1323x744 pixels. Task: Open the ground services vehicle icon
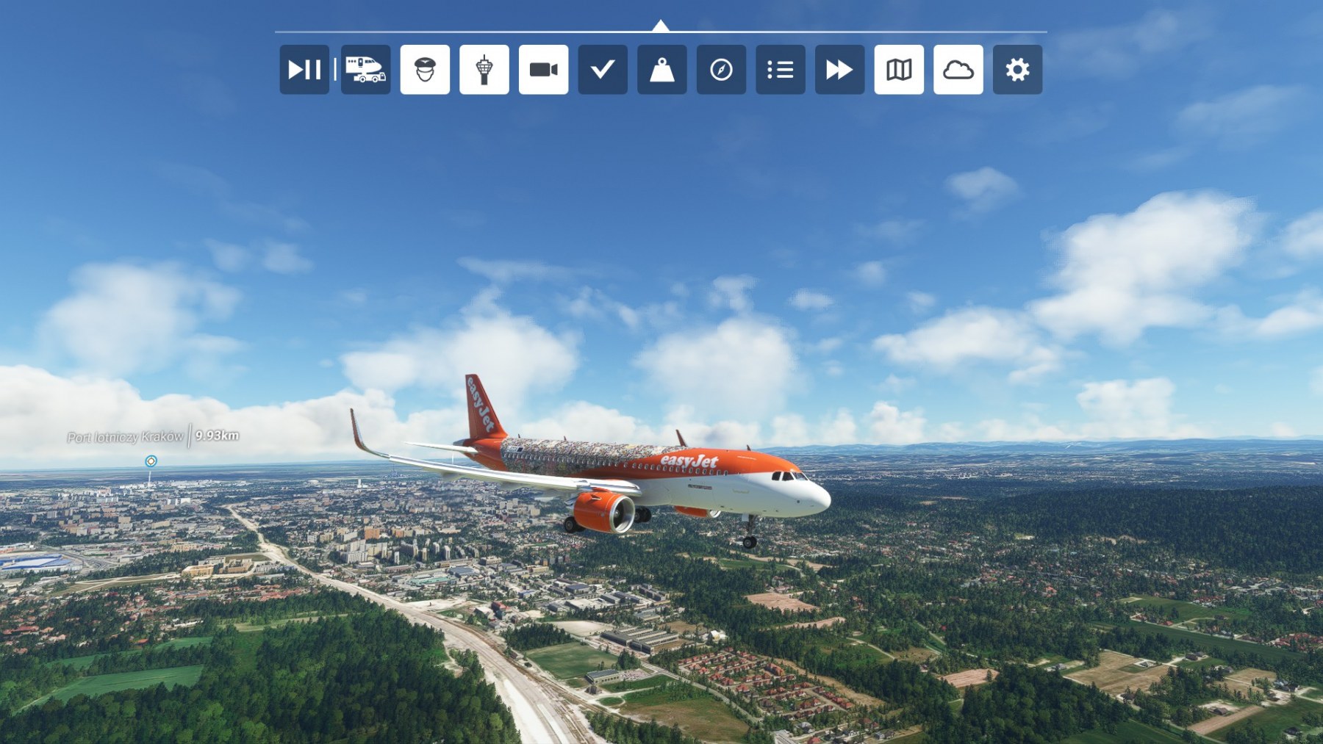(365, 70)
